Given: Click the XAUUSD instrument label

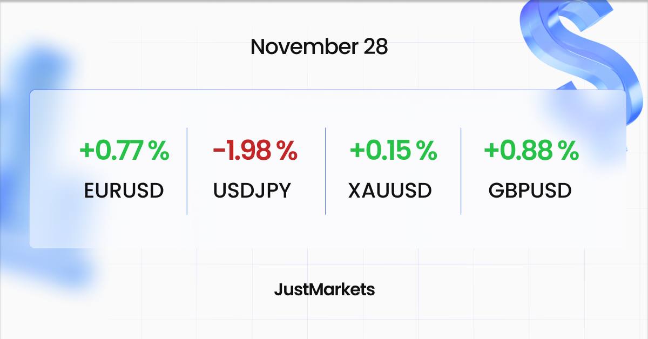Looking at the screenshot, I should [390, 191].
